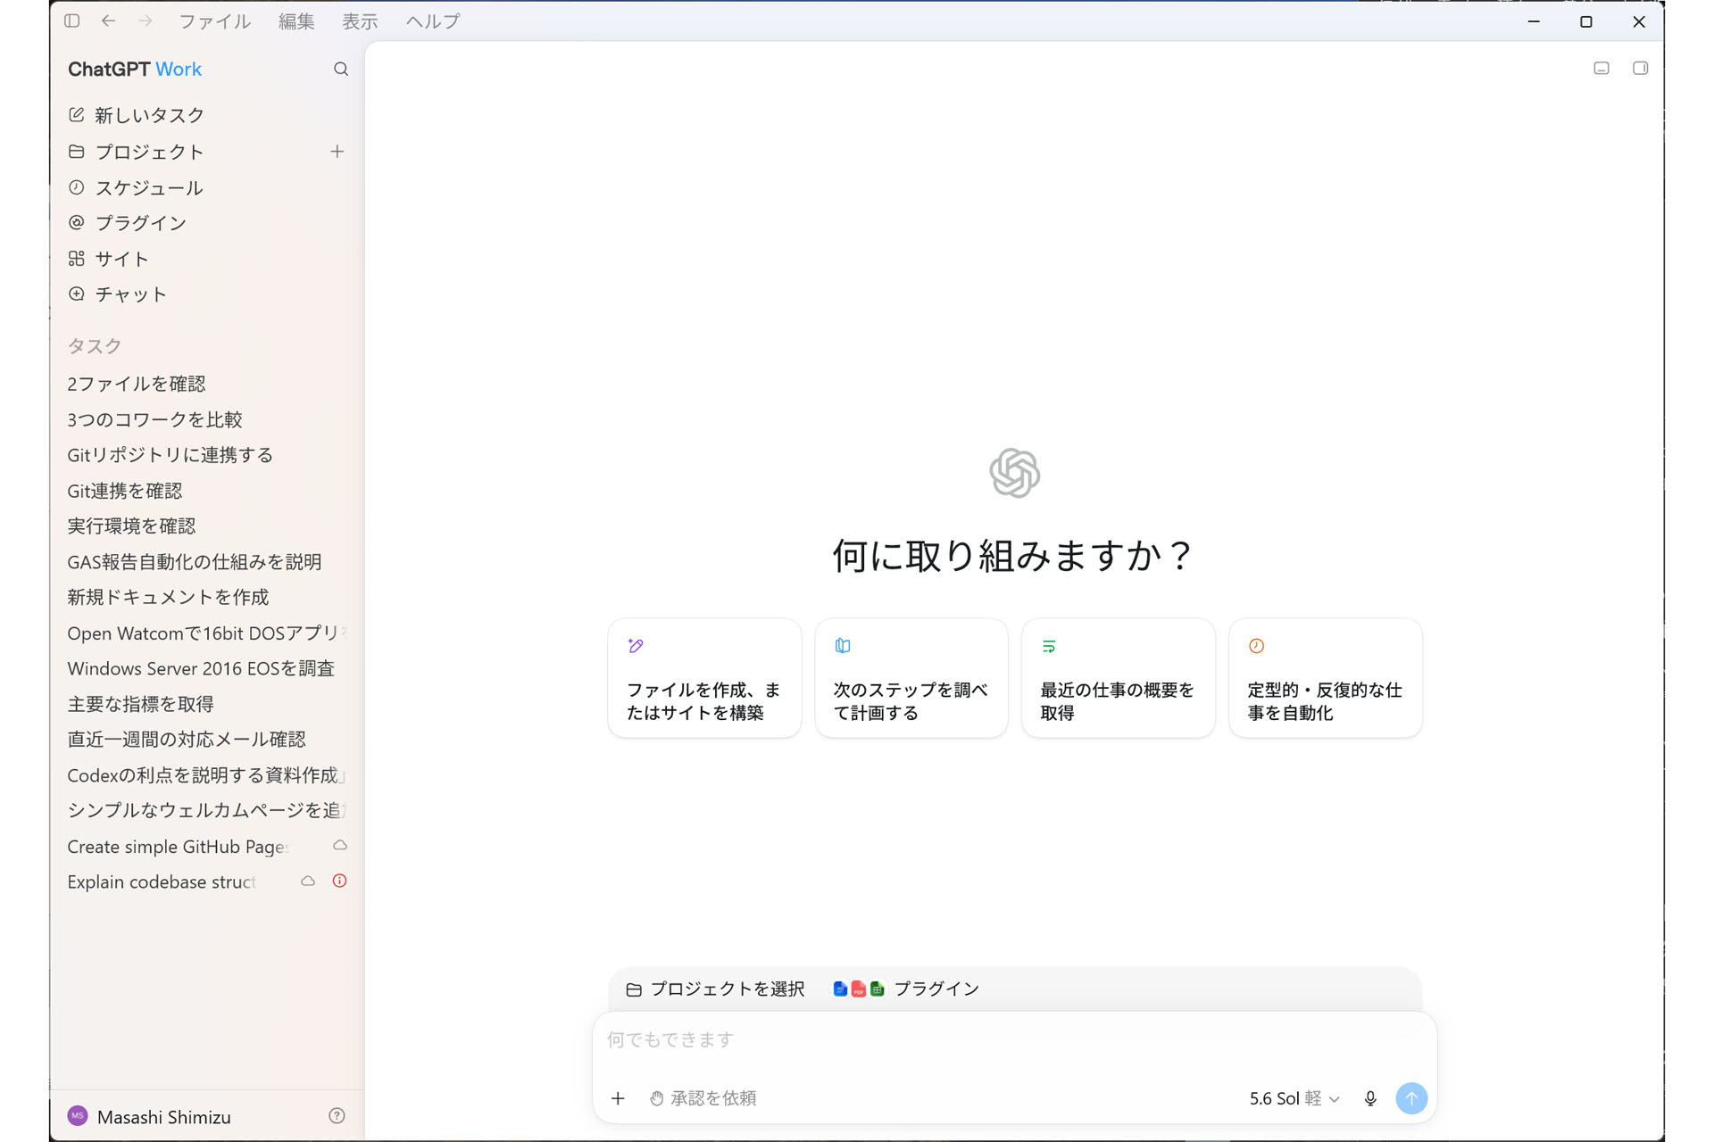
Task: Click the plus attach icon in composer
Action: pyautogui.click(x=618, y=1098)
